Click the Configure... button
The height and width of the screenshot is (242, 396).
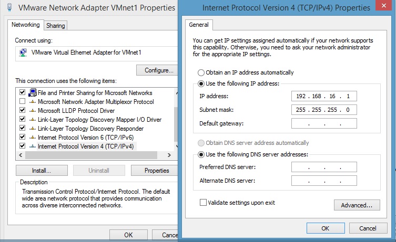point(155,70)
